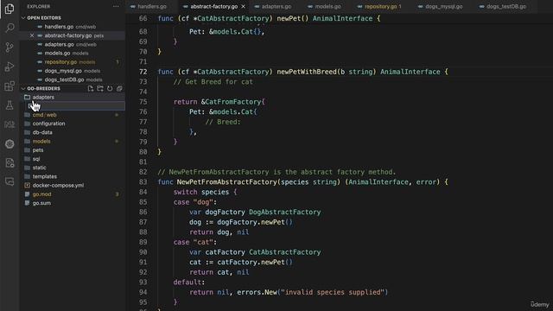Click New Folder icon in GO-BREEDERS header
This screenshot has width=553, height=311.
click(100, 88)
